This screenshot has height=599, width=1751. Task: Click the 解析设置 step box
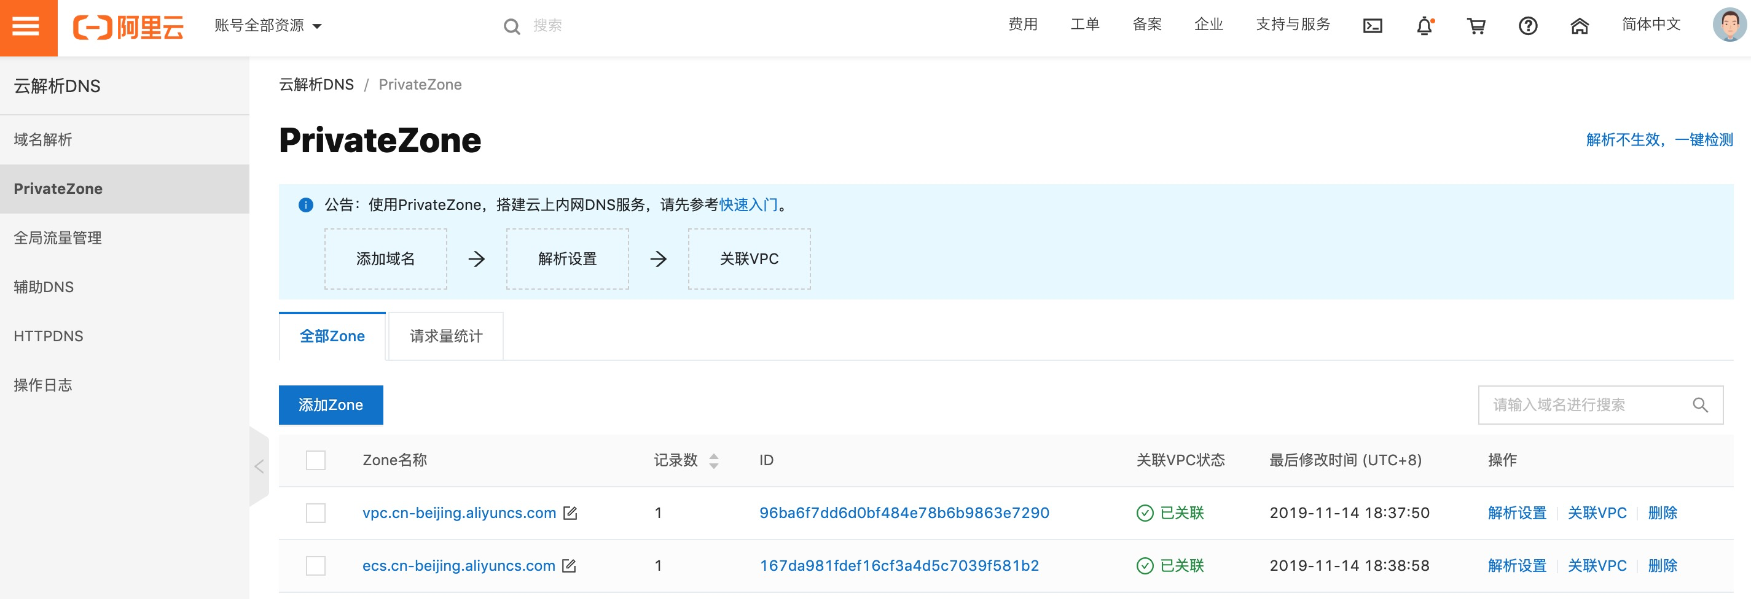pyautogui.click(x=568, y=259)
